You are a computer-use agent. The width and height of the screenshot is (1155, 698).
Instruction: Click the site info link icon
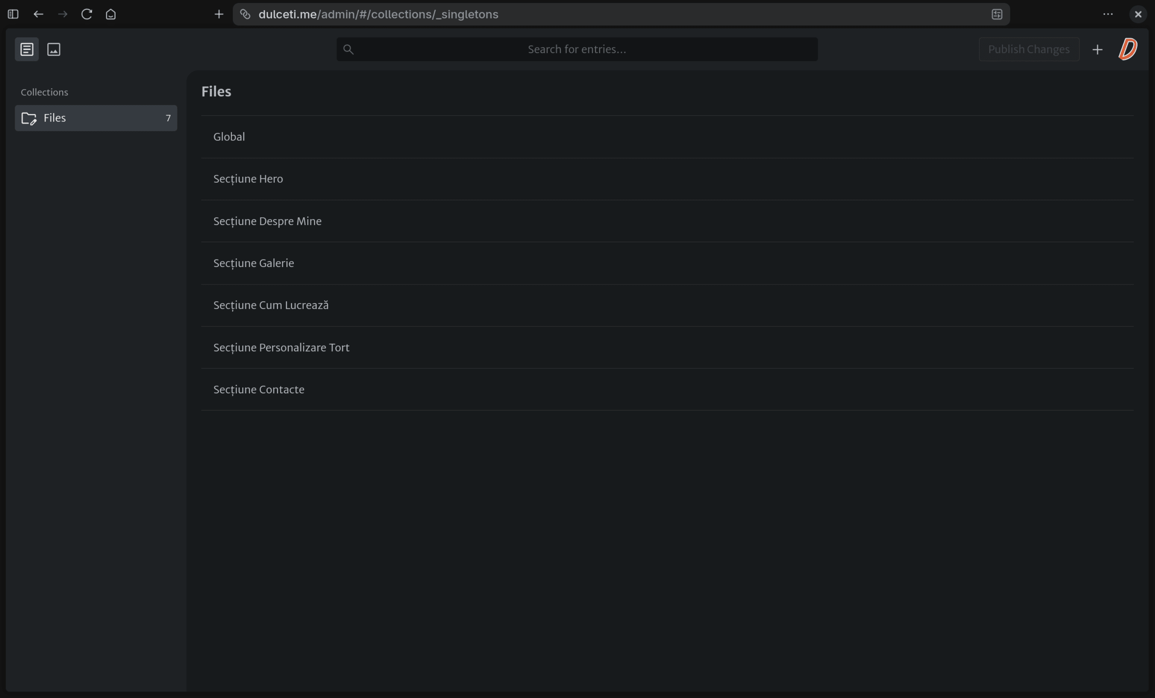[245, 14]
